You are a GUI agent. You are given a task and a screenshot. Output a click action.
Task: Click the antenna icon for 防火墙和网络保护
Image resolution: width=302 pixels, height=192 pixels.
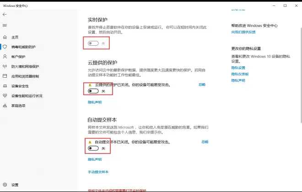tap(5, 66)
